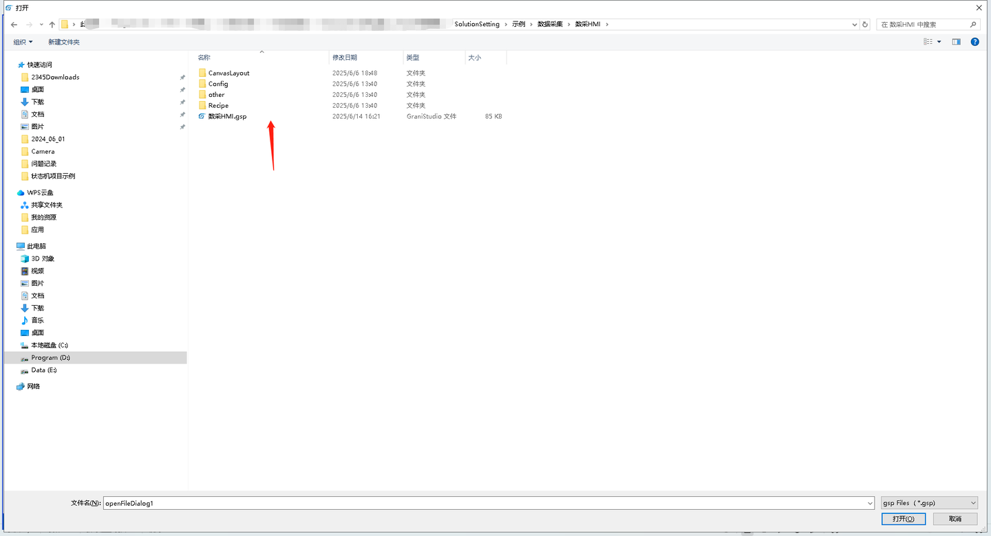Open Data (E:) drive
This screenshot has width=991, height=536.
coord(44,370)
